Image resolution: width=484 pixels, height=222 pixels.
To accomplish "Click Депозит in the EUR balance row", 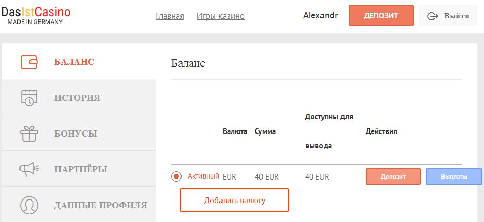I will click(x=393, y=177).
